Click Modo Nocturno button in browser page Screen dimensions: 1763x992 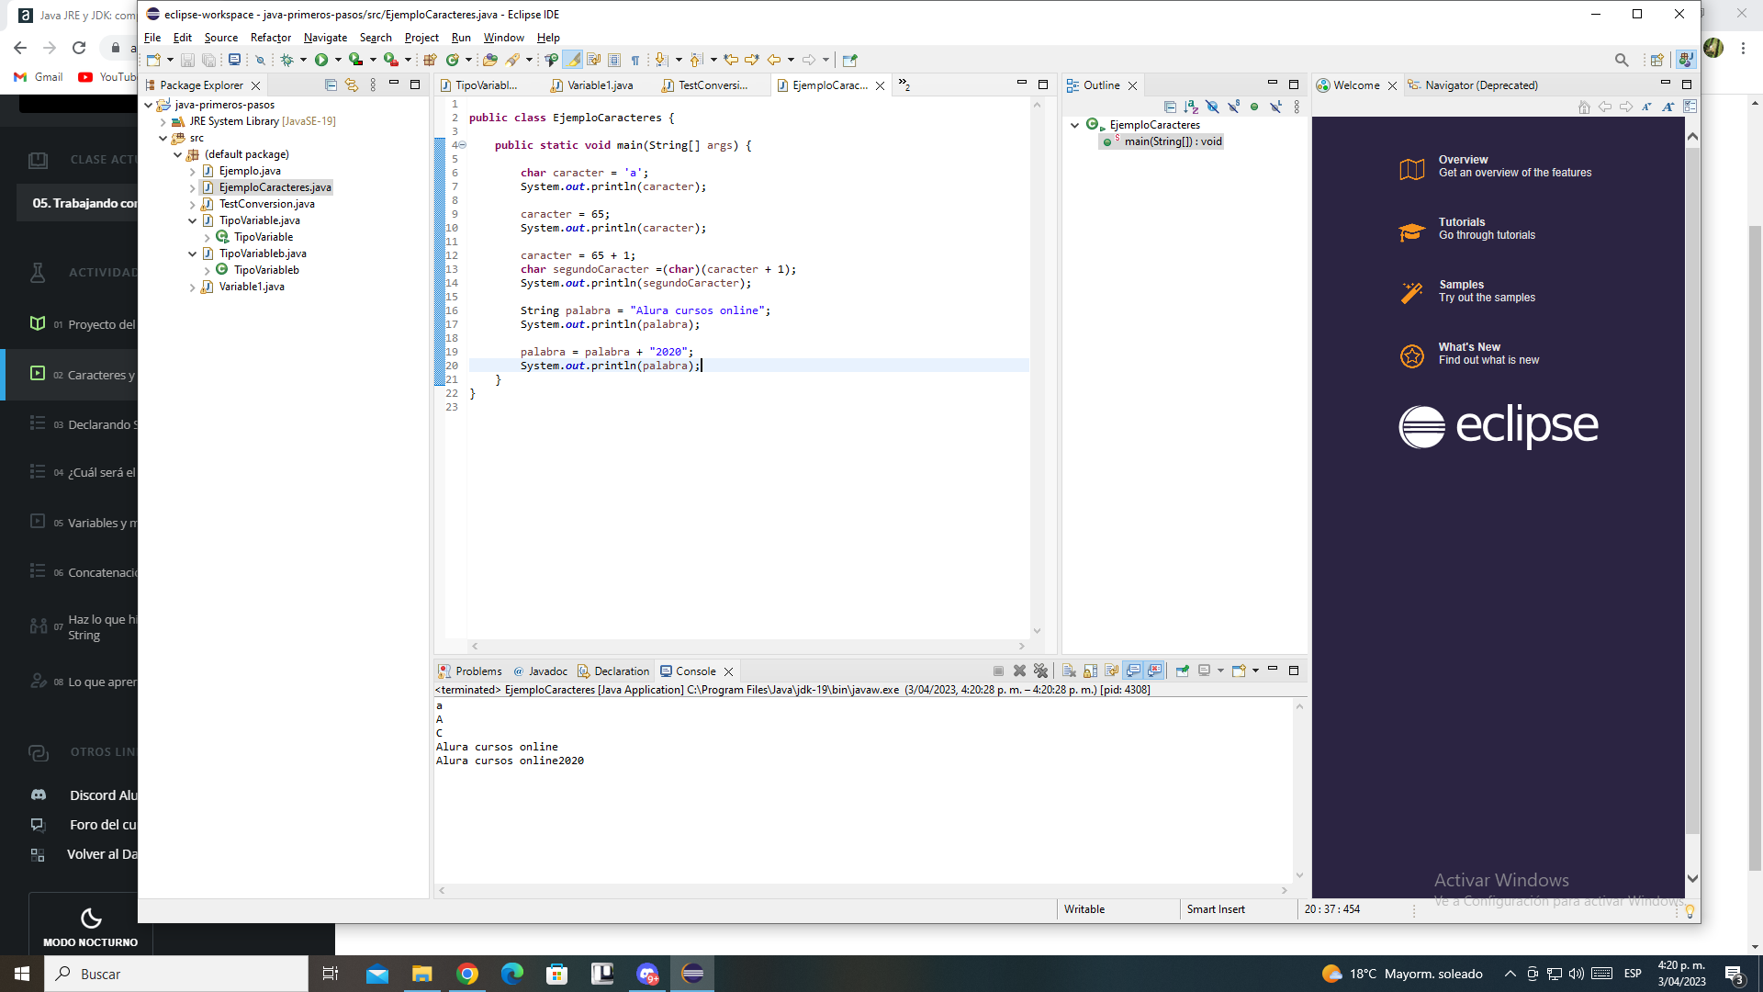coord(90,925)
